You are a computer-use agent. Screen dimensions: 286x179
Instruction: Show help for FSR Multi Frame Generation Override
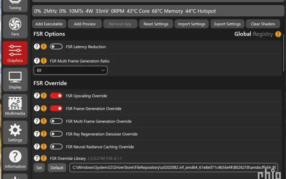pyautogui.click(x=37, y=121)
